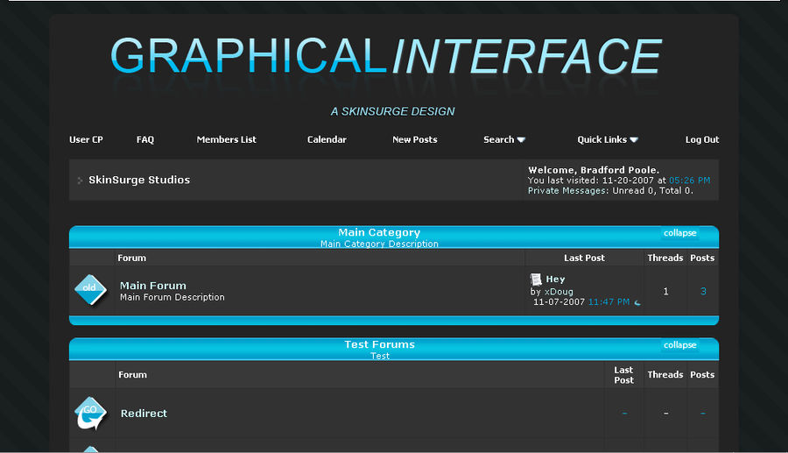
Task: Open the Members List
Action: [226, 140]
